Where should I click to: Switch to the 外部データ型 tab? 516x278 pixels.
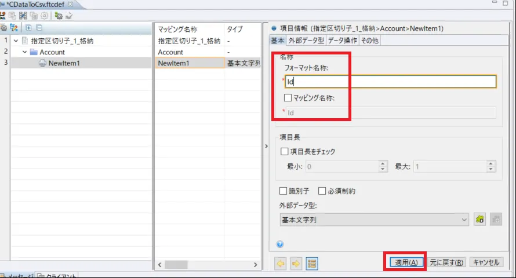click(306, 40)
